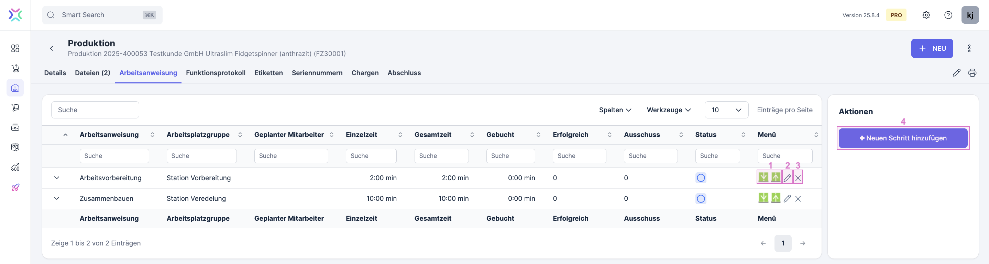Open the Spalten dropdown
989x264 pixels.
click(615, 110)
